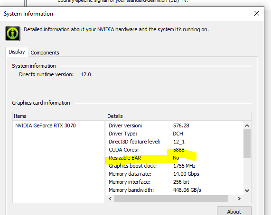Select the Memory data rate row

click(x=175, y=174)
